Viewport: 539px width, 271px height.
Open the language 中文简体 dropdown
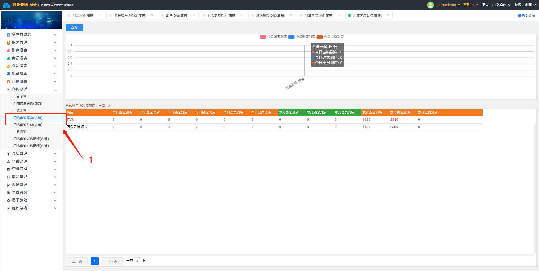[x=501, y=5]
